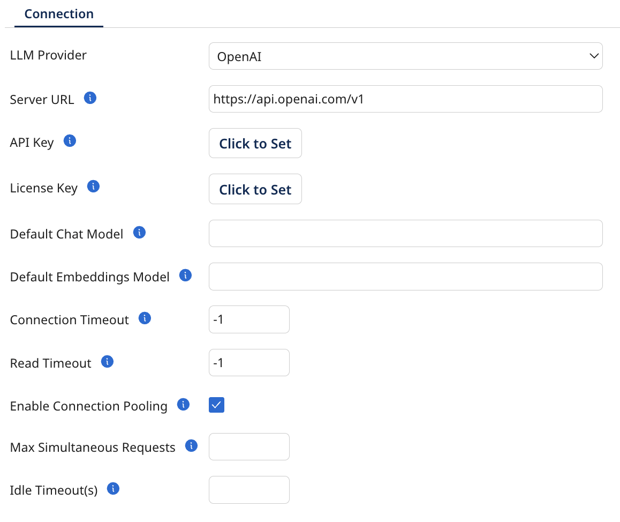Click the License Key Click to Set button

pos(255,189)
